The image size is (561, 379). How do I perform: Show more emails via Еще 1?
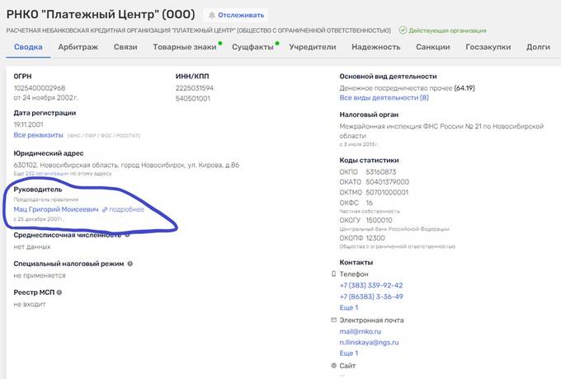[349, 353]
